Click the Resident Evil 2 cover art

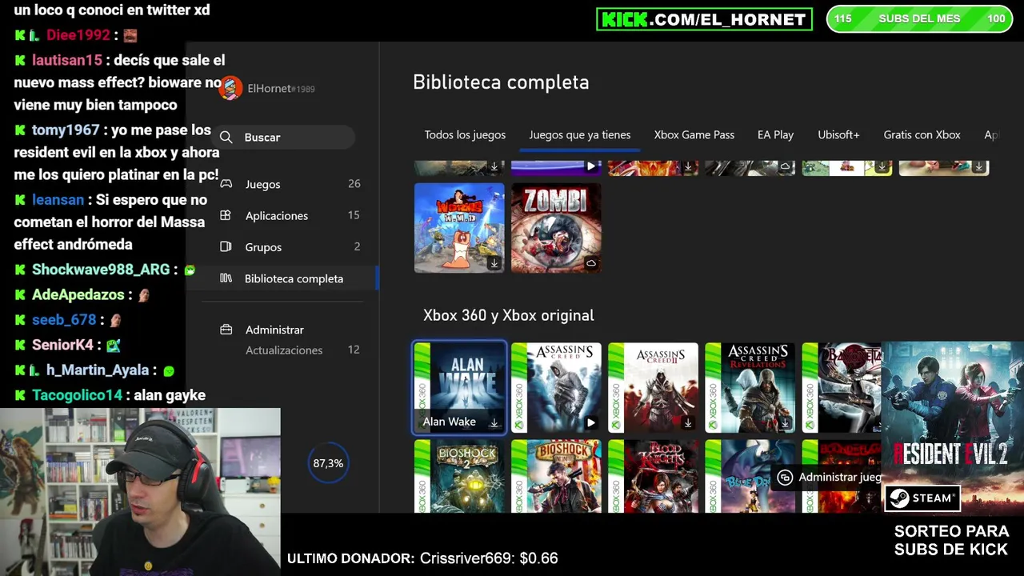point(952,427)
